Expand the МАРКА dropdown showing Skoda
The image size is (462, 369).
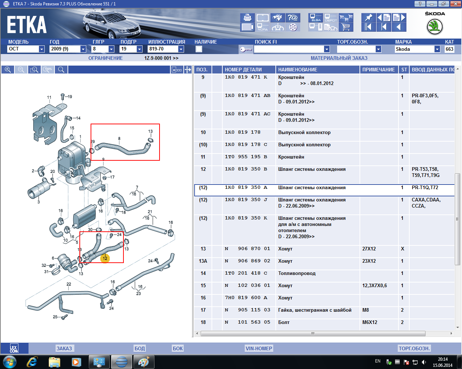point(437,49)
